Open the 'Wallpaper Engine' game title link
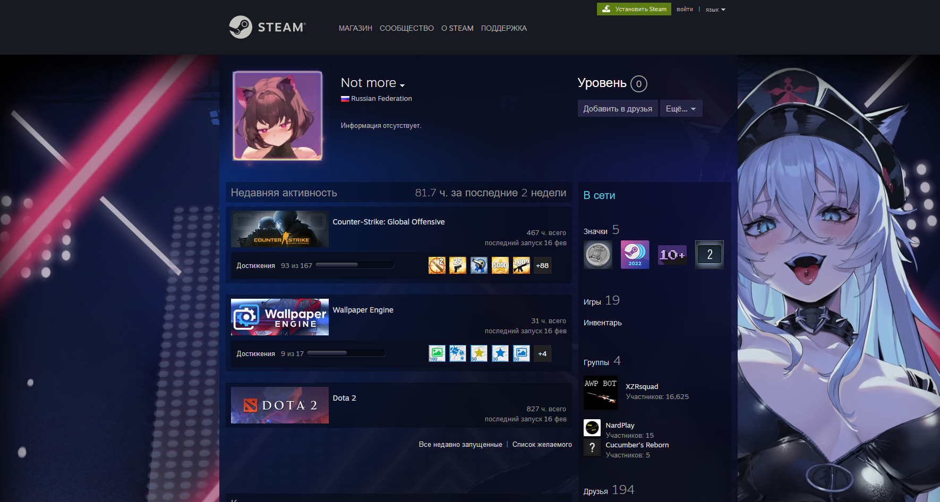 click(x=363, y=310)
